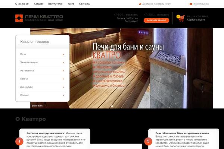
Task: Expand the Камни catalog arrow
Action: click(x=63, y=79)
